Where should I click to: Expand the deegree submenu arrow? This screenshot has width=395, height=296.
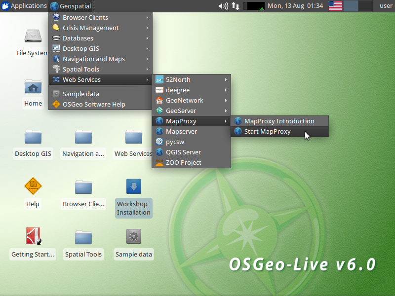(x=226, y=90)
